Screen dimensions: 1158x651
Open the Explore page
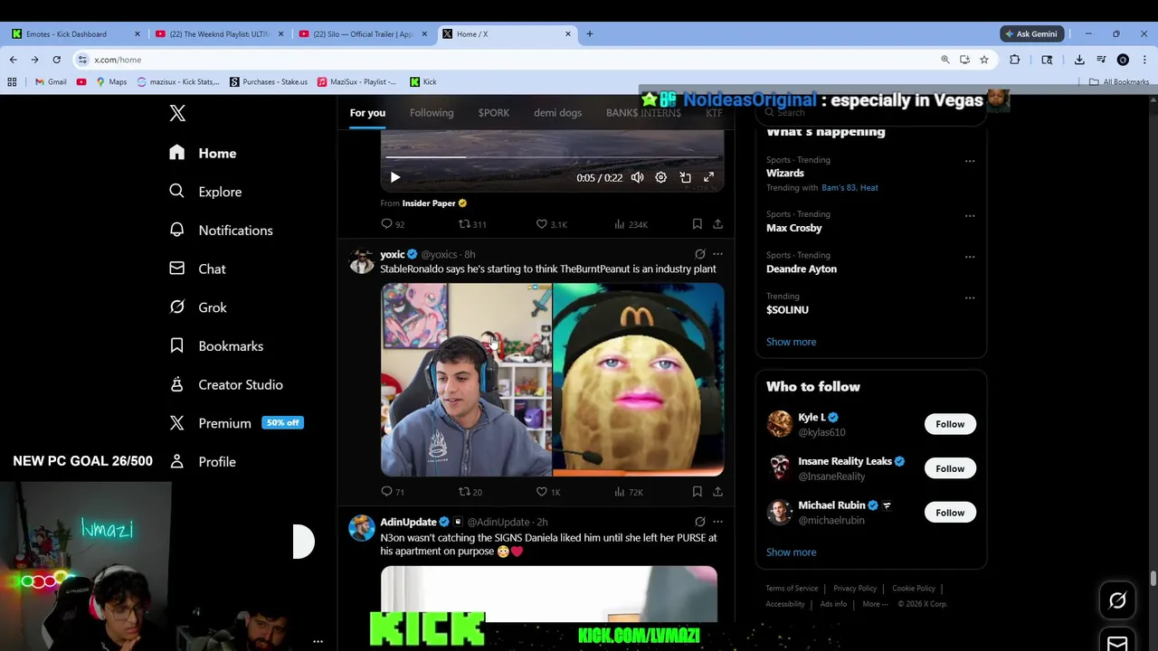[206, 192]
